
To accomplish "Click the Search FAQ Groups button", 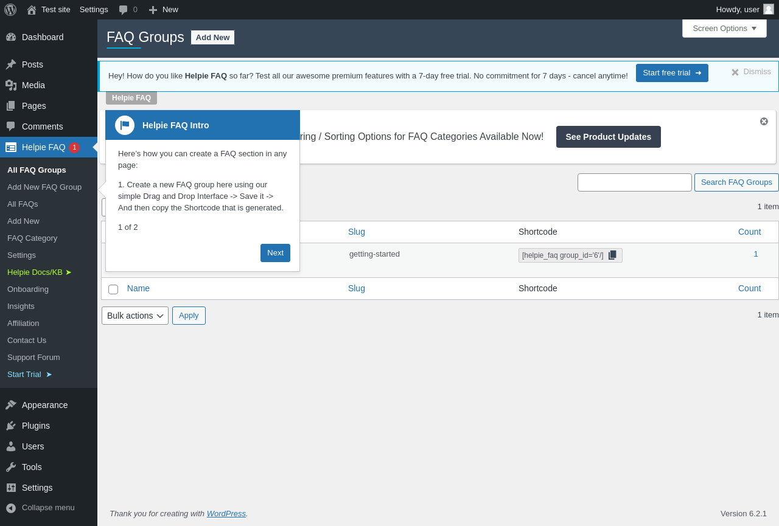I will point(736,182).
